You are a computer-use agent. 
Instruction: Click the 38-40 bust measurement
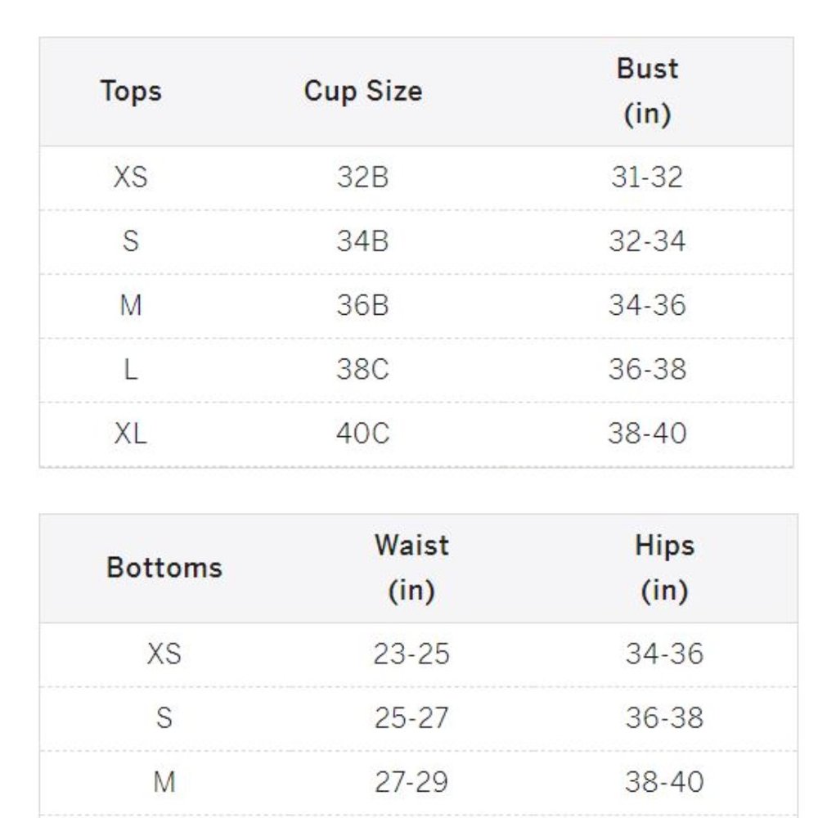click(x=647, y=434)
